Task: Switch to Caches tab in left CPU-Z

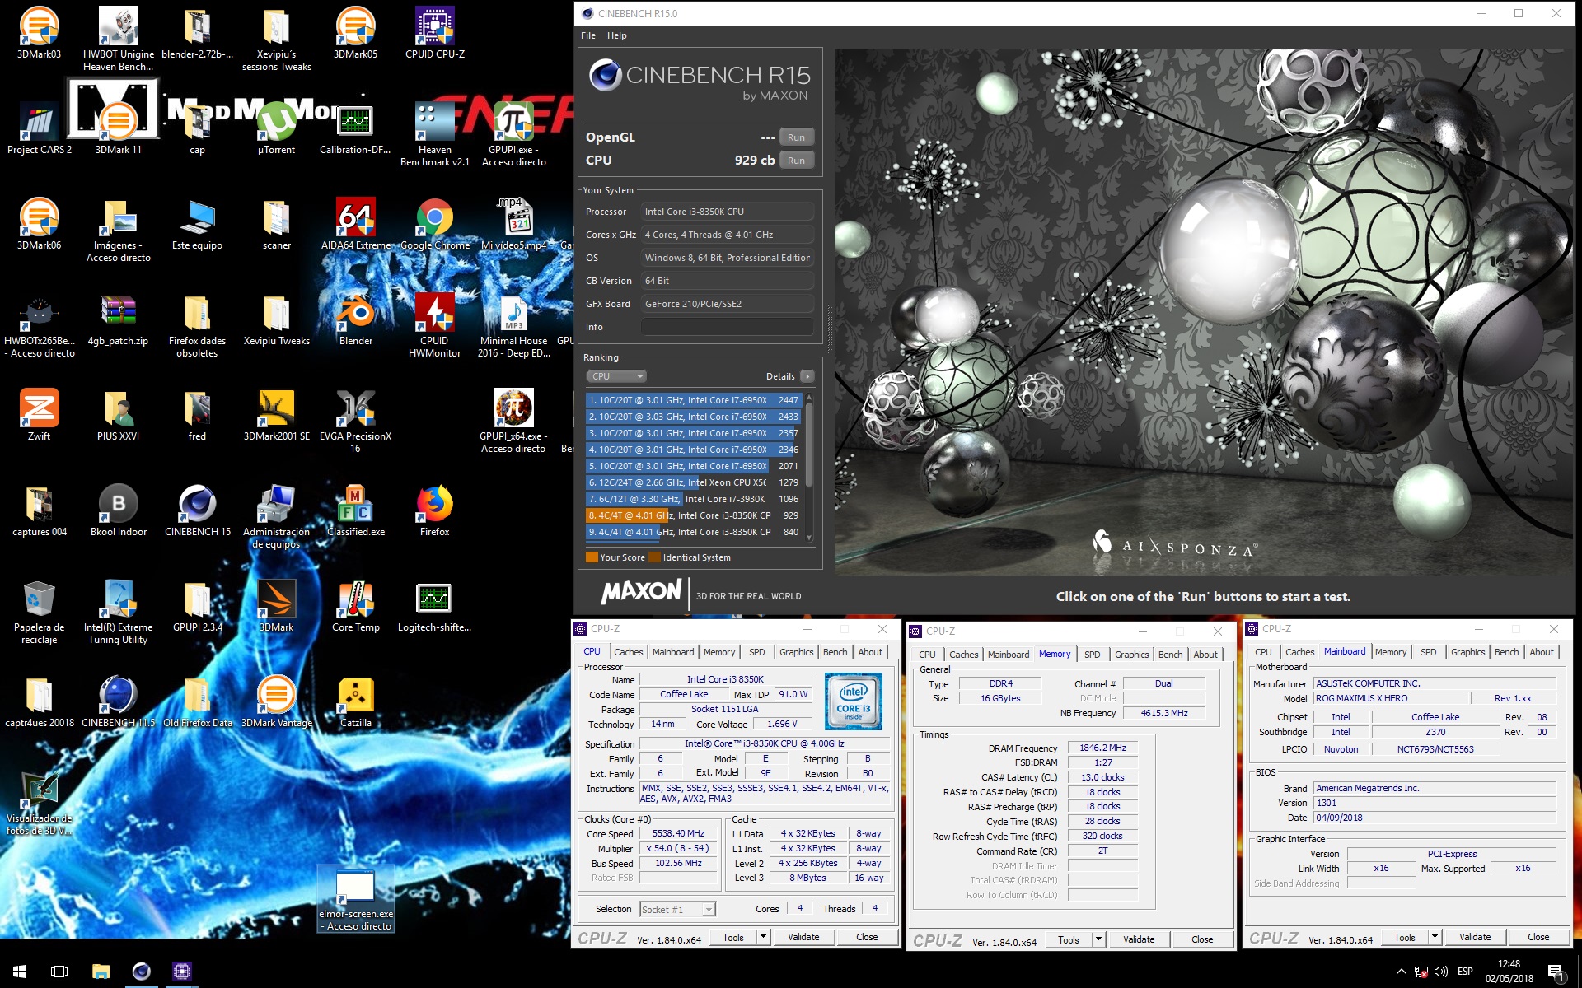Action: tap(629, 652)
